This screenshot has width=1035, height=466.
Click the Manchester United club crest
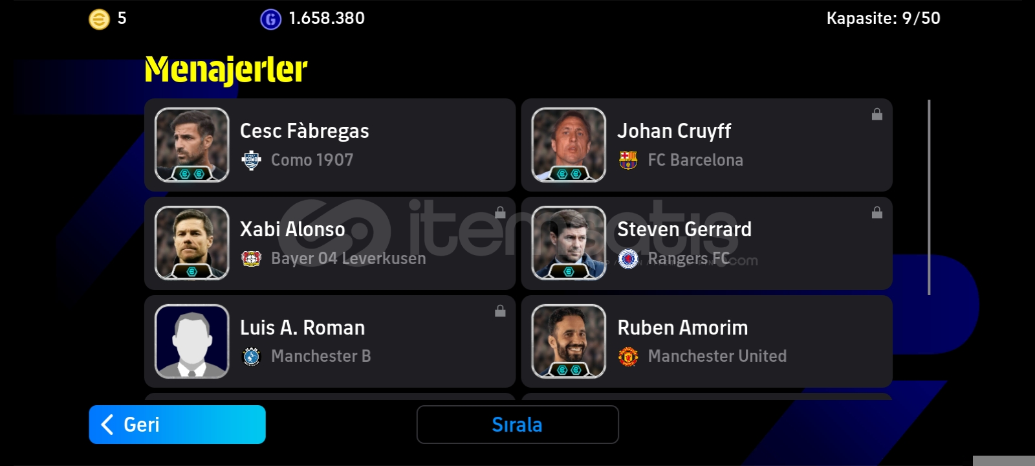coord(628,357)
